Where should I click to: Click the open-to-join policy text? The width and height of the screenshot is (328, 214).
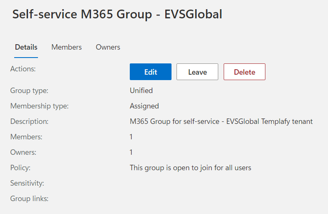coord(190,168)
